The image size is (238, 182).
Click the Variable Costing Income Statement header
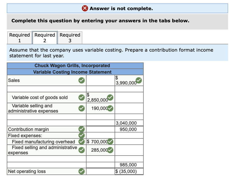(72, 72)
